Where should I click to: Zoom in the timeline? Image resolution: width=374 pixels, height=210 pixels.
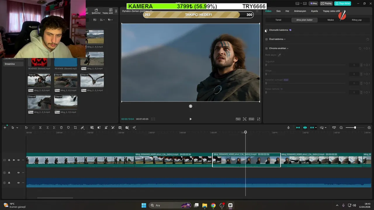coord(369,128)
